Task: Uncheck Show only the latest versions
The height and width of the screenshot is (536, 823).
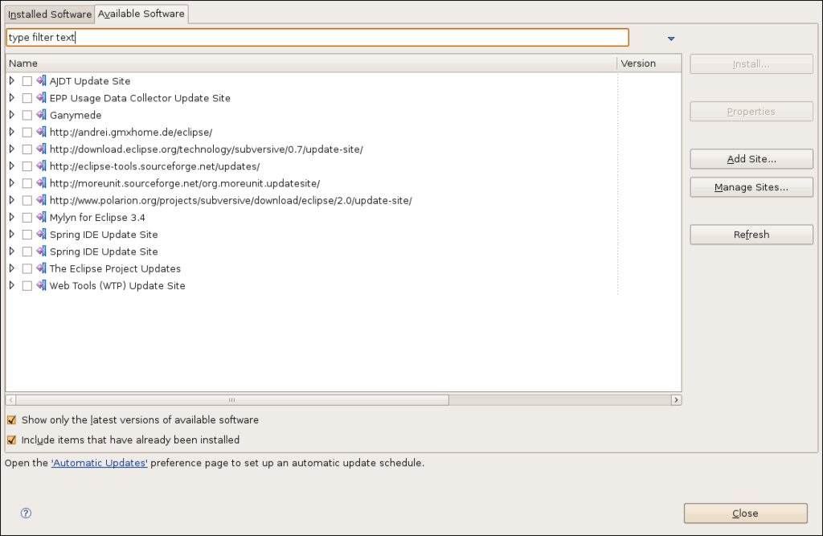Action: point(11,420)
